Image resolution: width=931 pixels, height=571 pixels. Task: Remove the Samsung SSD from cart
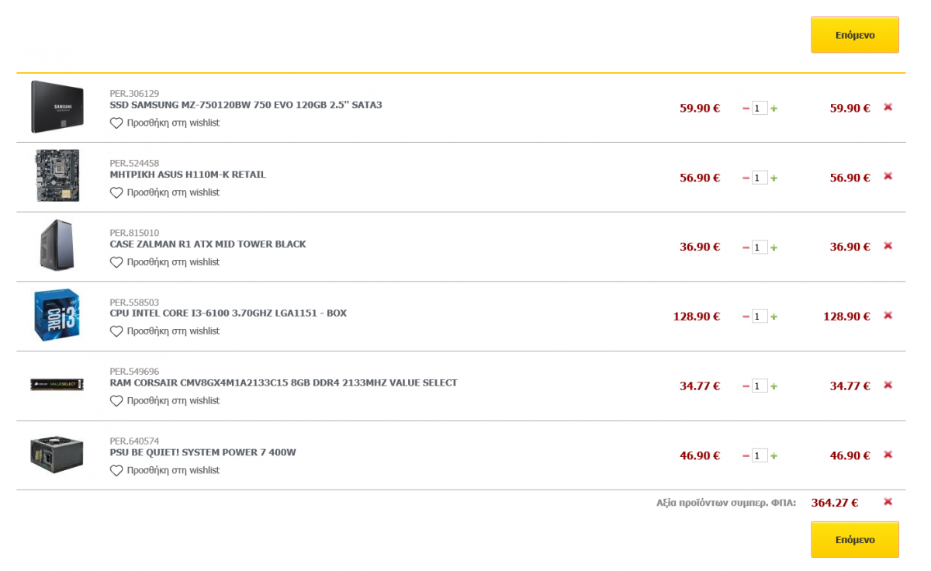888,107
